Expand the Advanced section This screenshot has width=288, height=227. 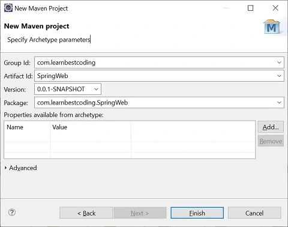point(5,168)
